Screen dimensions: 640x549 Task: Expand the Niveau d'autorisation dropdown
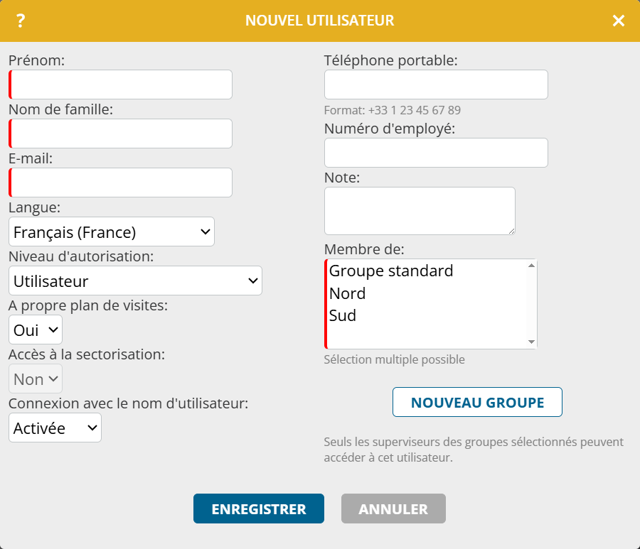(x=135, y=281)
